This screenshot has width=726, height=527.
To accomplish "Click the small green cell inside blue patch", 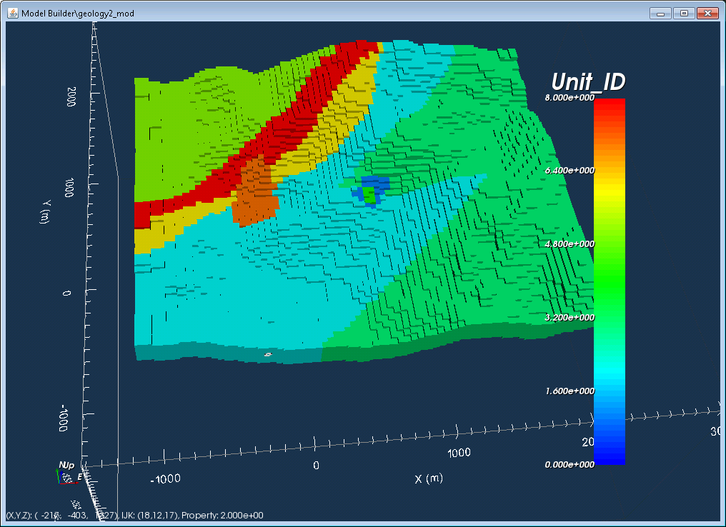I will pyautogui.click(x=369, y=194).
